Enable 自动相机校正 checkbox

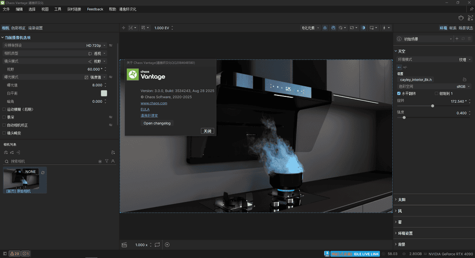pyautogui.click(x=4, y=125)
